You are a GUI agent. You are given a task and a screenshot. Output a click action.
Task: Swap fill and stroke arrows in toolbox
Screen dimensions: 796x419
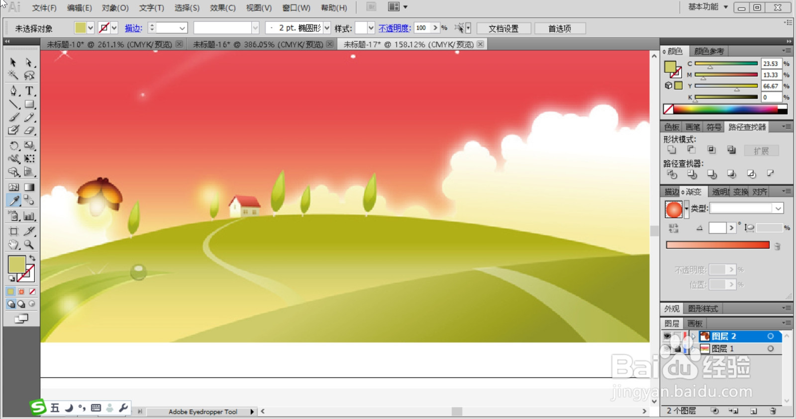[x=32, y=258]
